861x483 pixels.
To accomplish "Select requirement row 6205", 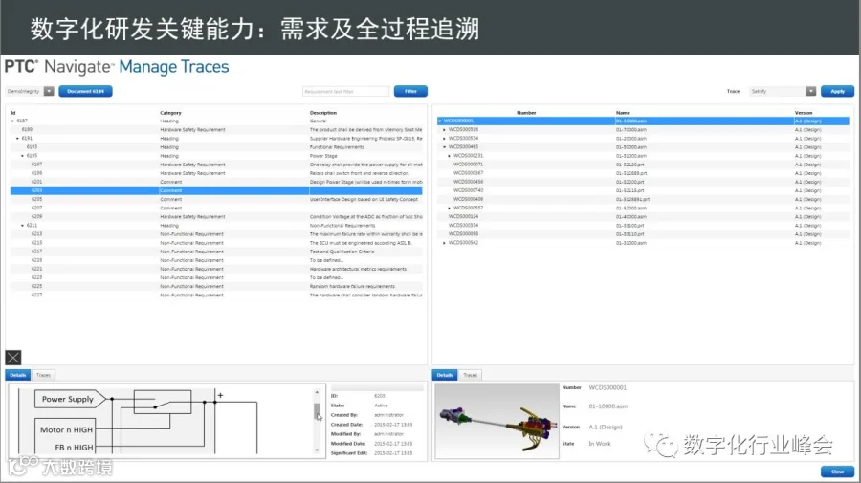I will pyautogui.click(x=216, y=199).
